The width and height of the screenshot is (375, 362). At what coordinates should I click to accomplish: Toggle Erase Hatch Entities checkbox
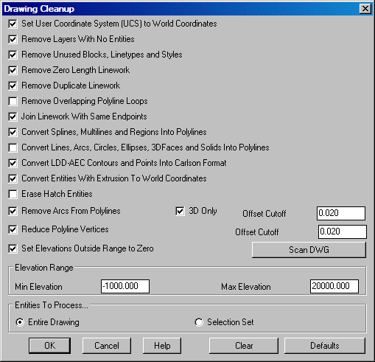click(x=13, y=194)
